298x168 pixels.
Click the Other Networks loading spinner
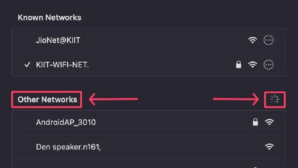coord(275,99)
